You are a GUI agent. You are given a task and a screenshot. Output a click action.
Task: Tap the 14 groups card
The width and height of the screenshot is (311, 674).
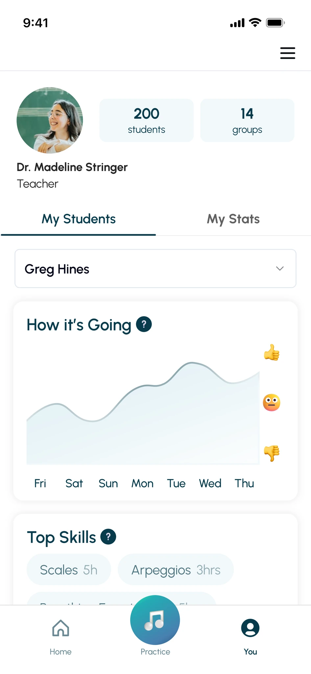click(247, 120)
